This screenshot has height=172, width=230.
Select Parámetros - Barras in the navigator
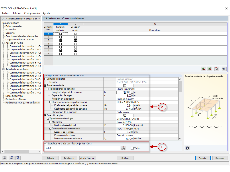click(15, 99)
